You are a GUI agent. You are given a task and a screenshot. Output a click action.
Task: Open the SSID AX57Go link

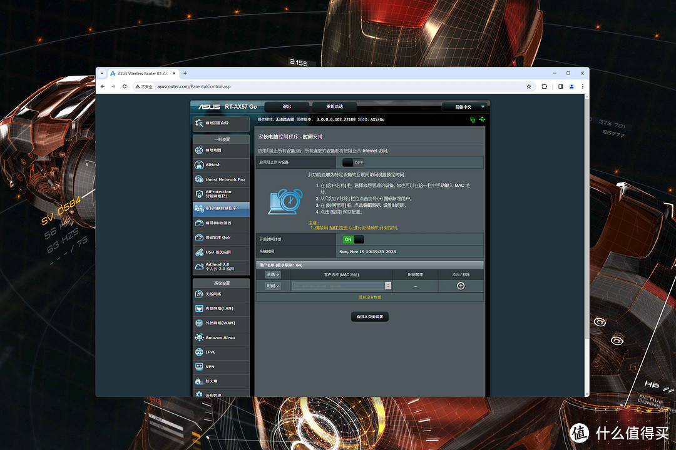coord(377,119)
